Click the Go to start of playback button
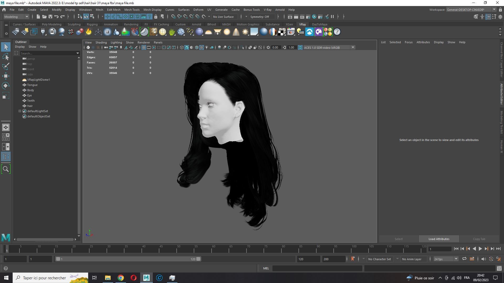This screenshot has width=504, height=283. coord(456,249)
